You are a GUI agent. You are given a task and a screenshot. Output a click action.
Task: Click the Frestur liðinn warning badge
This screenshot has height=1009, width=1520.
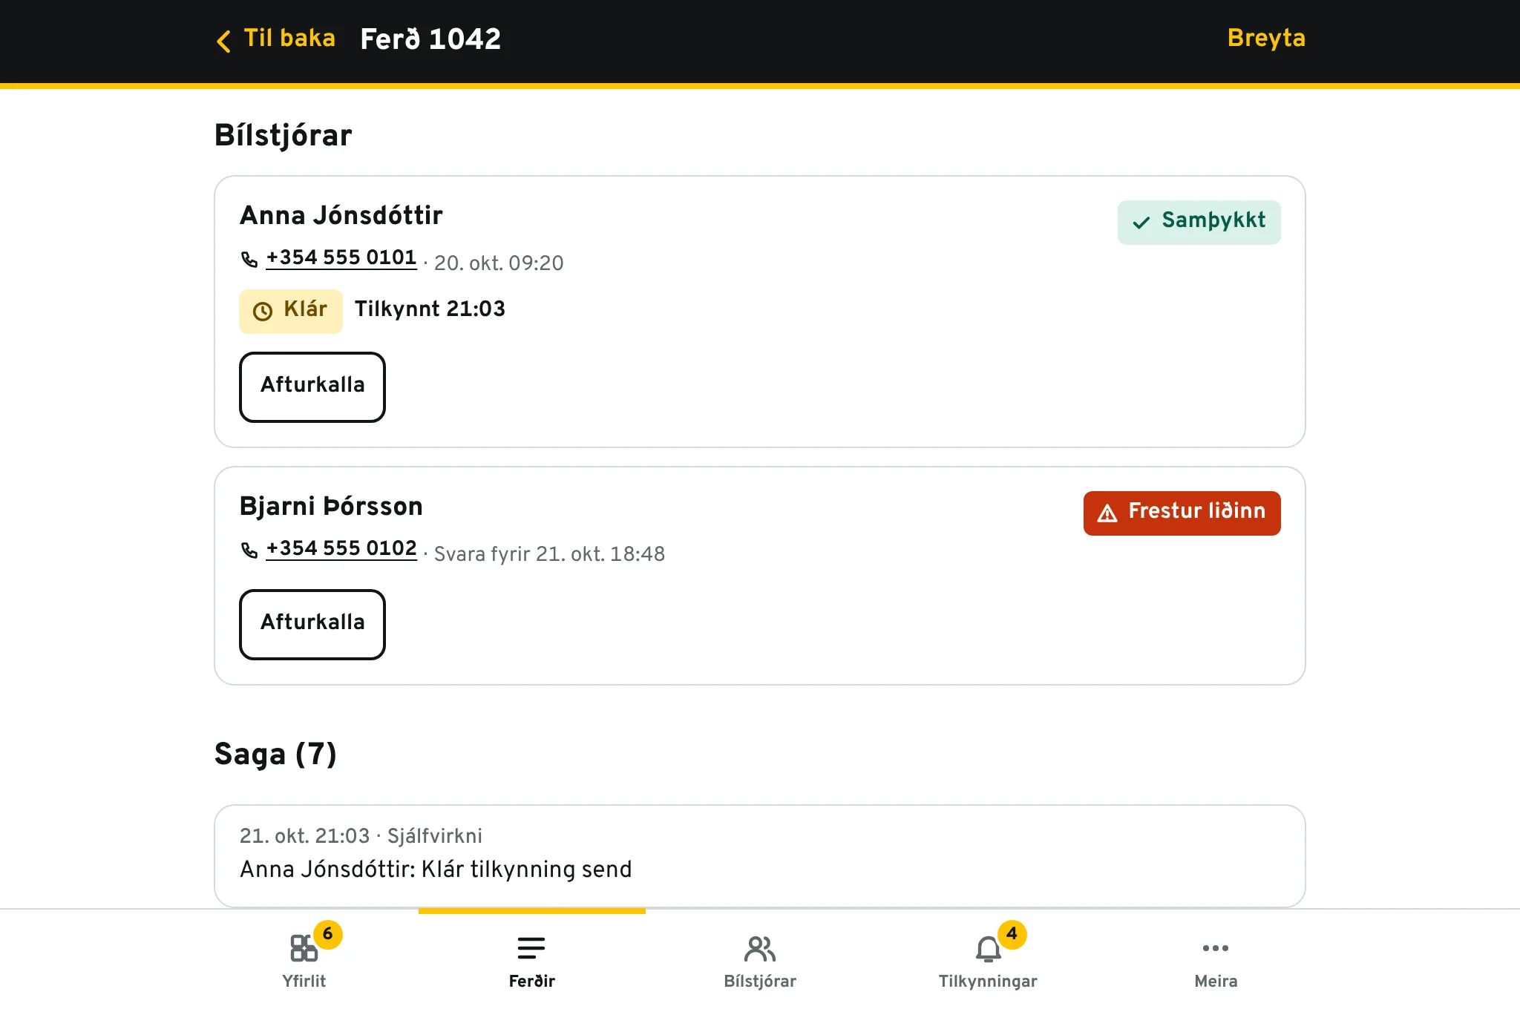click(1182, 513)
